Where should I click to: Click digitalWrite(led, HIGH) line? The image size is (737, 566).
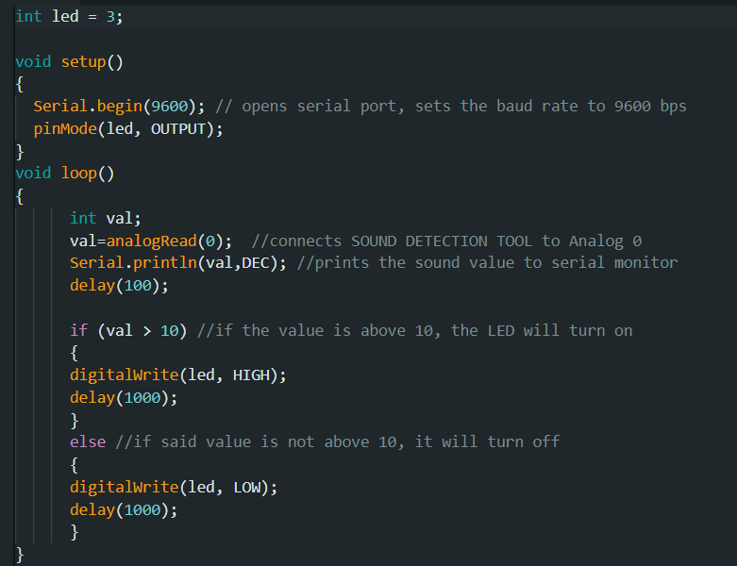(x=177, y=375)
